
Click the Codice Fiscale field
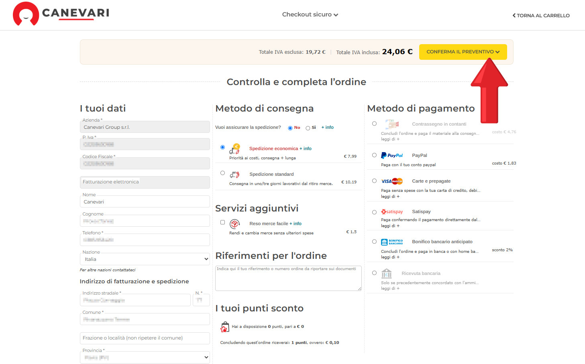point(145,163)
